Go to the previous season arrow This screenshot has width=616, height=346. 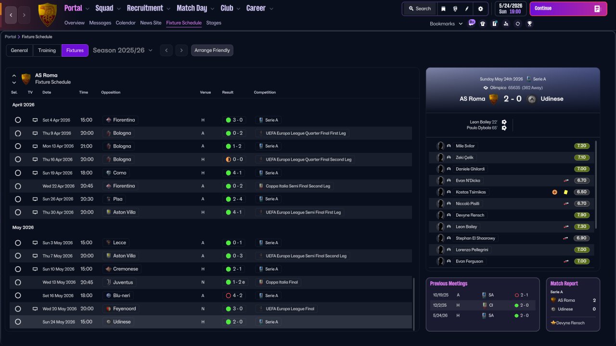[166, 50]
